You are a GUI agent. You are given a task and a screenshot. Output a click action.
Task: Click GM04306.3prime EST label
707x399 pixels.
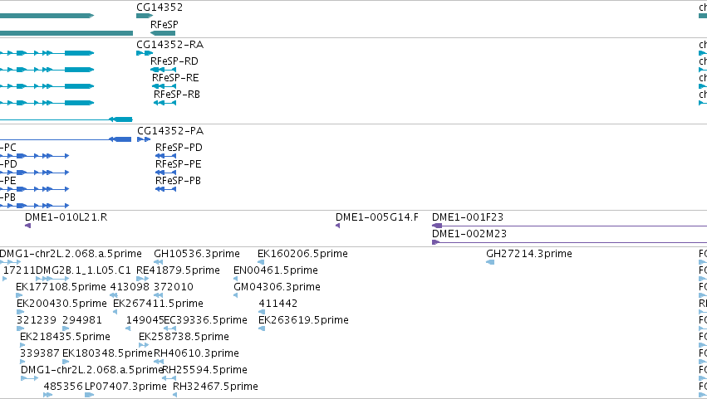277,287
